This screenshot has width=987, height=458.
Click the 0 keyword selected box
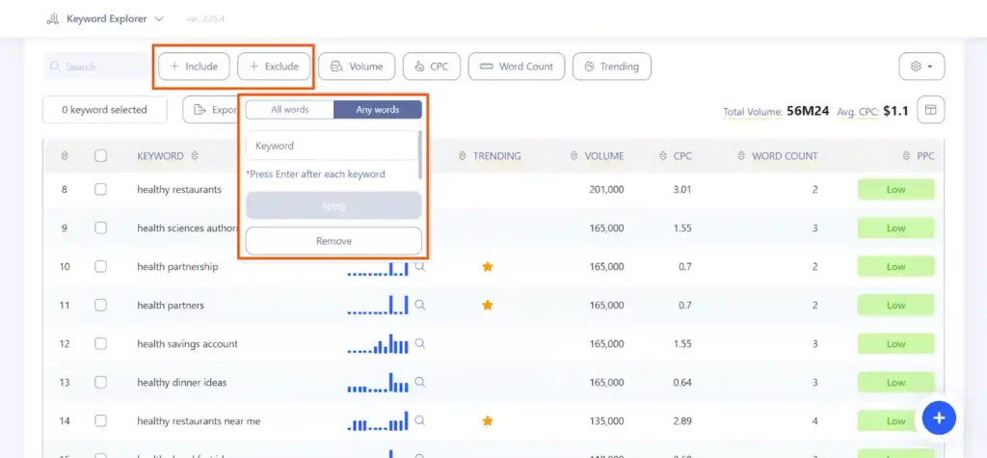(104, 110)
